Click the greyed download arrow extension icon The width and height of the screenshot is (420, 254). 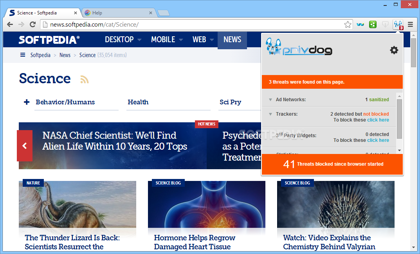click(385, 25)
